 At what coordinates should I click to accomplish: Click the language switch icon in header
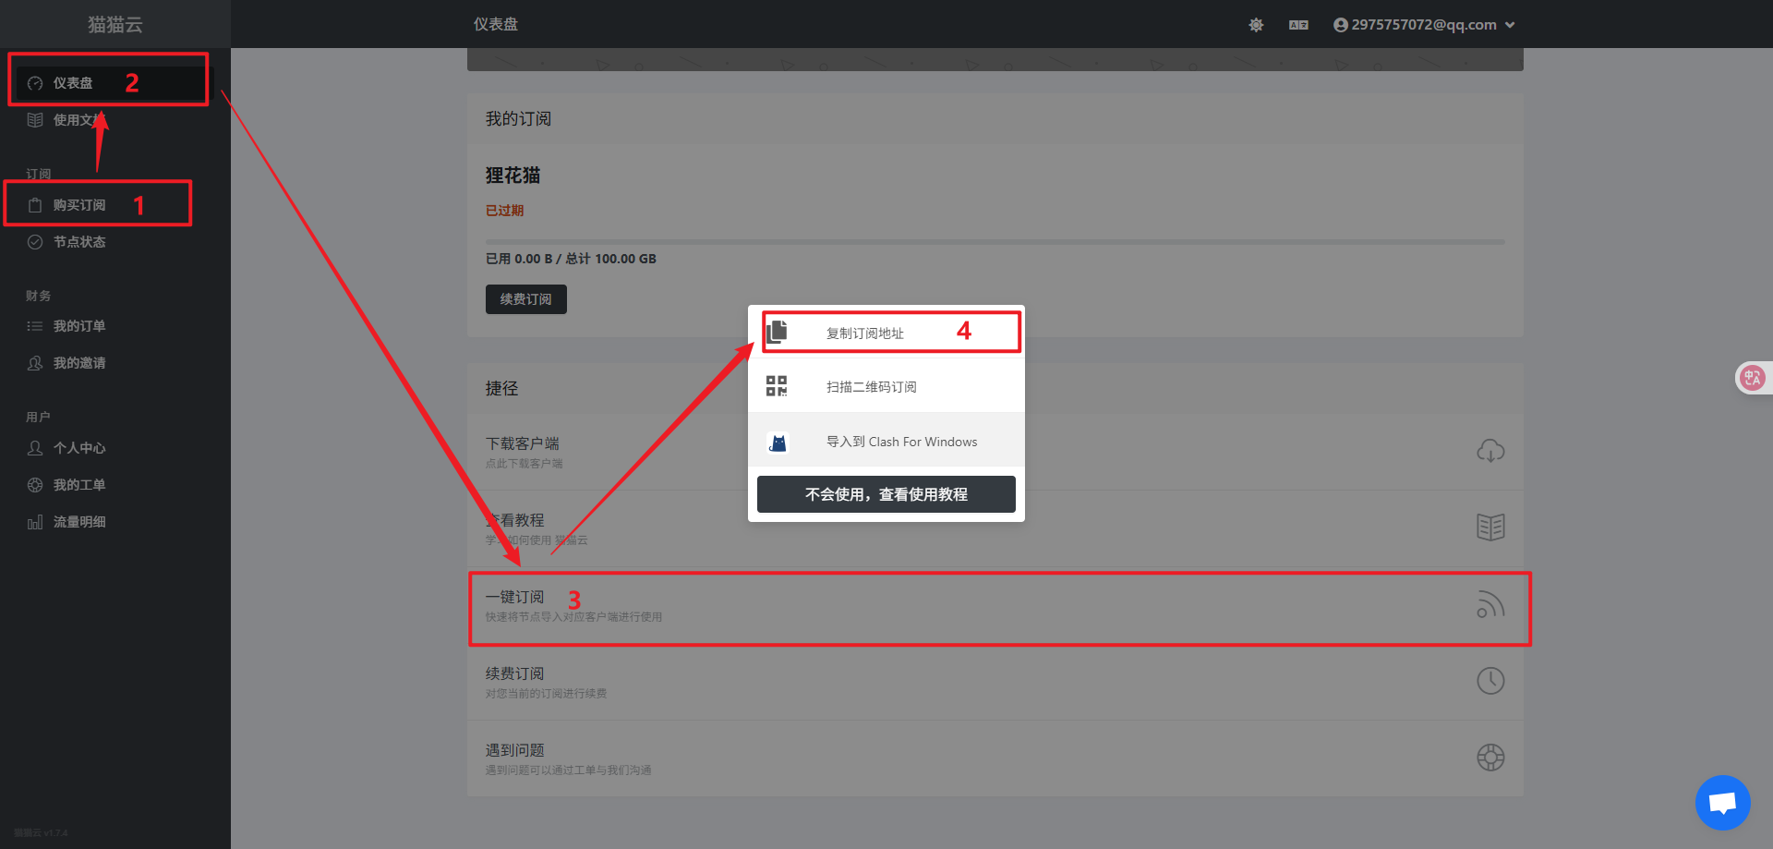[1298, 25]
